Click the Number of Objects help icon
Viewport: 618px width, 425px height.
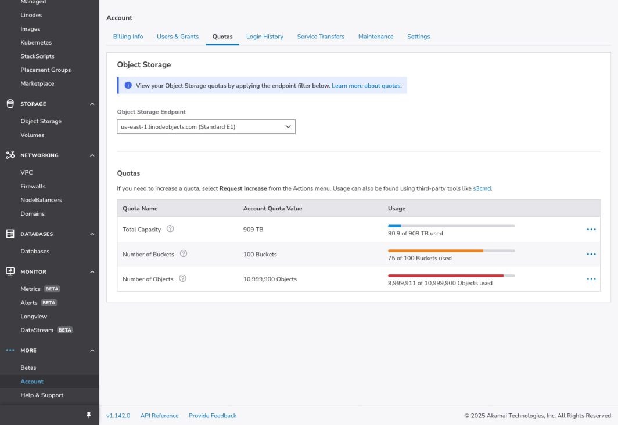182,279
